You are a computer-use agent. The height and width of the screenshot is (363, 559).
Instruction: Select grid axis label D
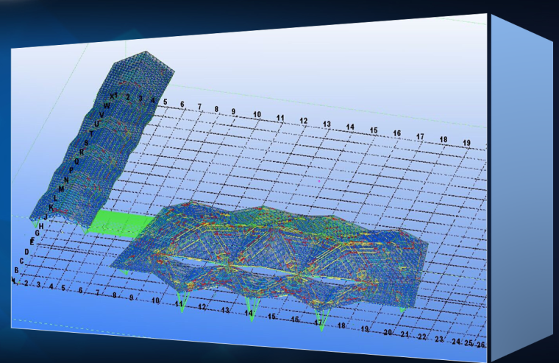(26, 252)
